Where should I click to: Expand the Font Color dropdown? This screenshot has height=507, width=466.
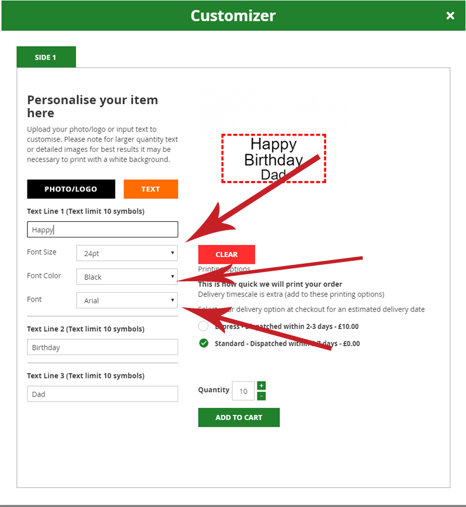point(127,276)
